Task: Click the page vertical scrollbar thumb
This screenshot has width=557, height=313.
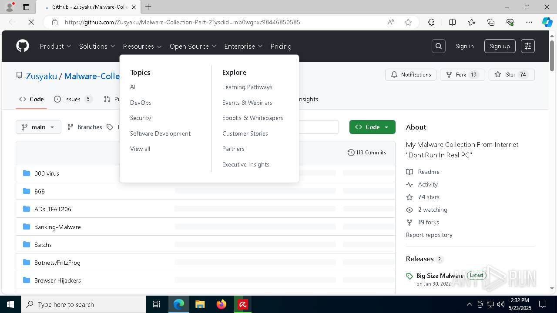Action: click(552, 55)
